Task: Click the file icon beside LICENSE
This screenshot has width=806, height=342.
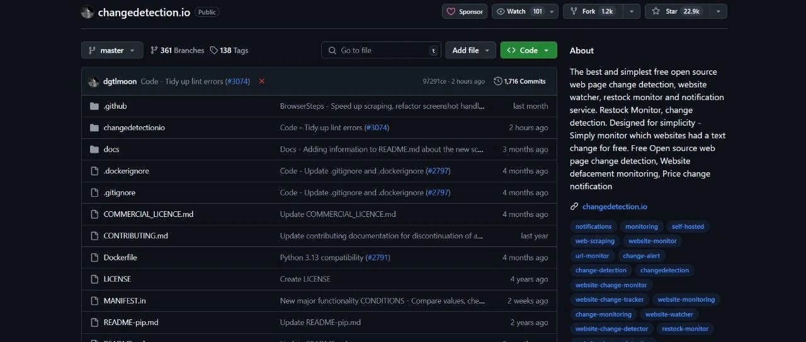Action: click(x=94, y=279)
